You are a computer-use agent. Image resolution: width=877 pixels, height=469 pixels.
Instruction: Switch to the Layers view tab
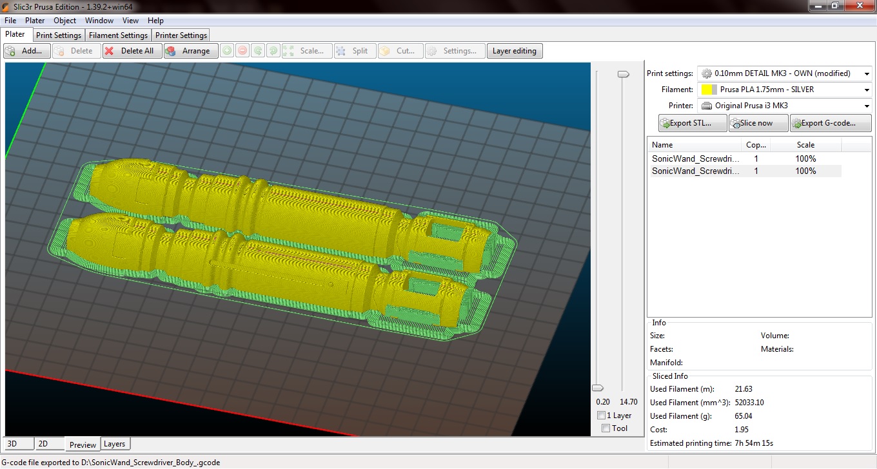pyautogui.click(x=115, y=443)
